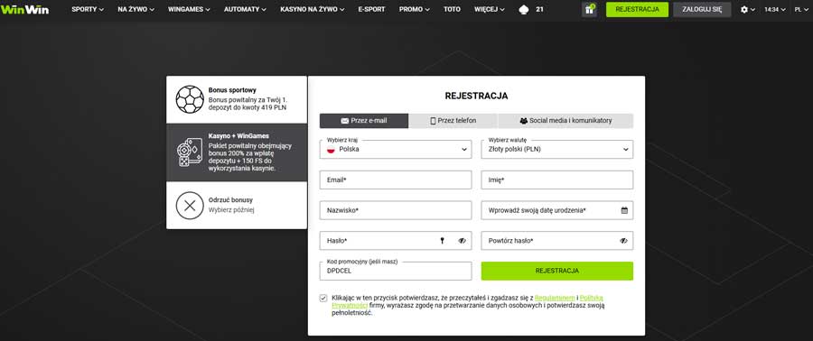
Task: Open the Wybierz walutę dropdown
Action: point(556,149)
